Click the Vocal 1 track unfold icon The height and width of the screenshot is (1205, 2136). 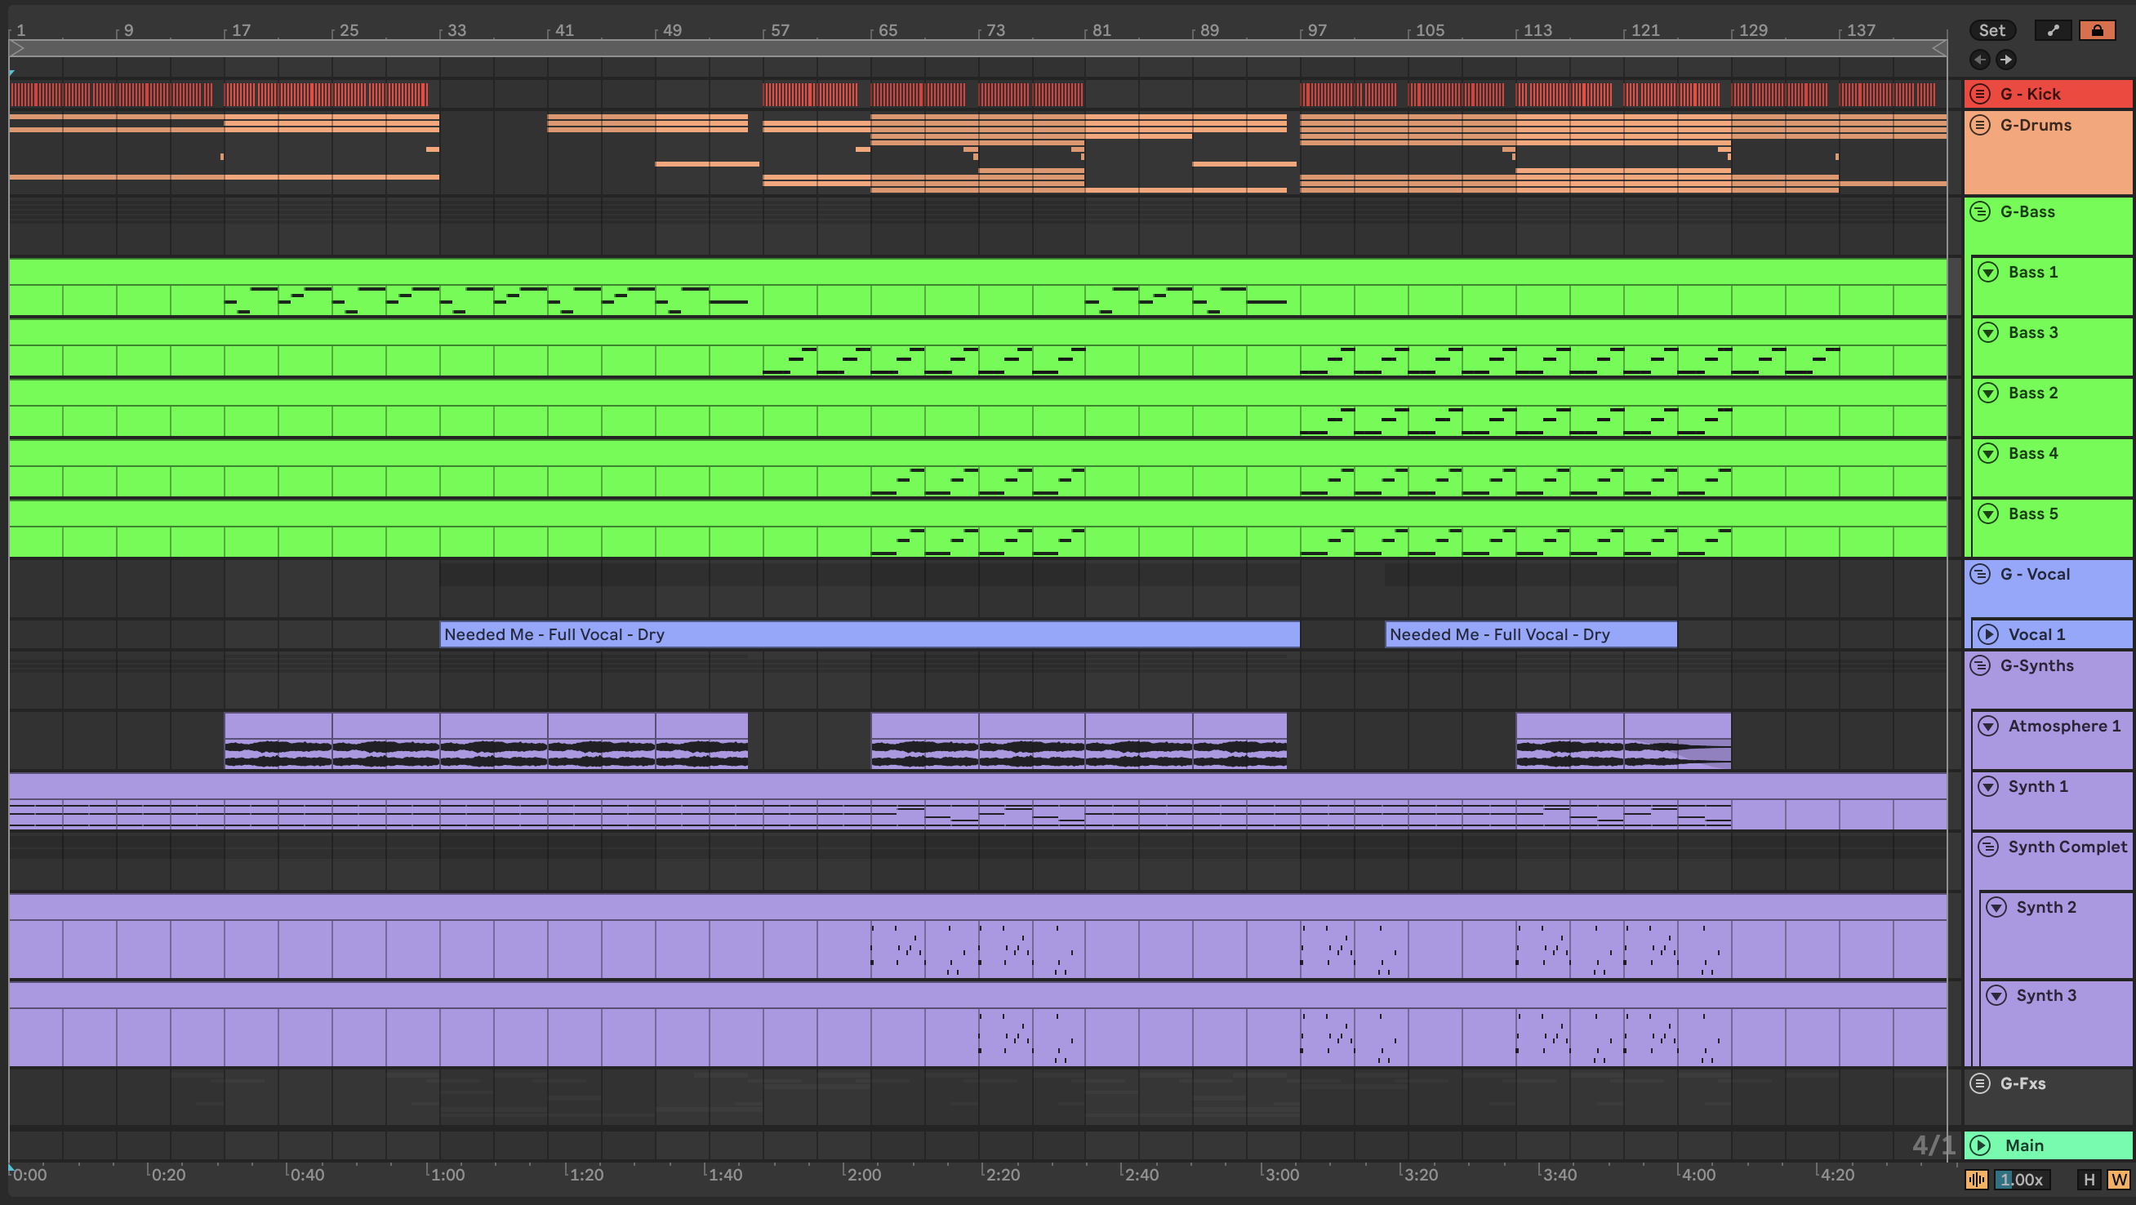[x=1988, y=634]
